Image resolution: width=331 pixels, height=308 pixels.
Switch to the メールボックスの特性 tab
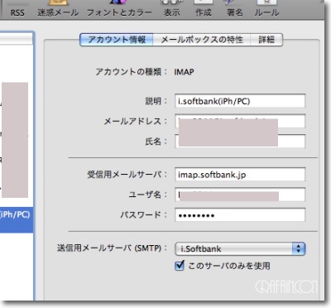pyautogui.click(x=202, y=40)
